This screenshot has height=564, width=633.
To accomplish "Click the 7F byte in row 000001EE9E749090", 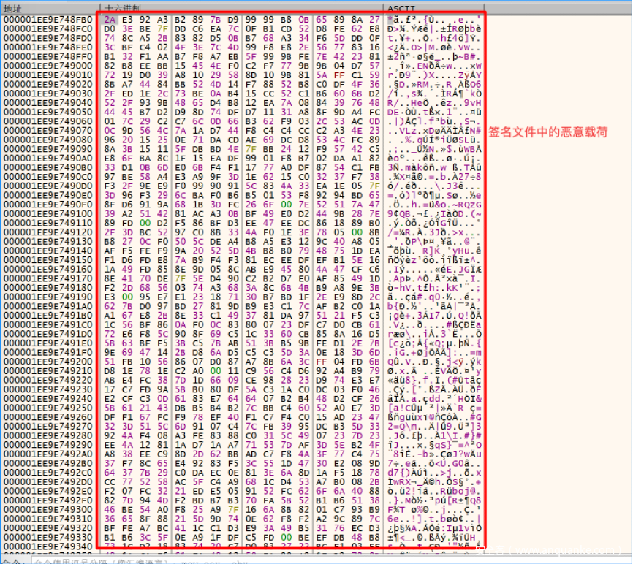I will point(251,149).
